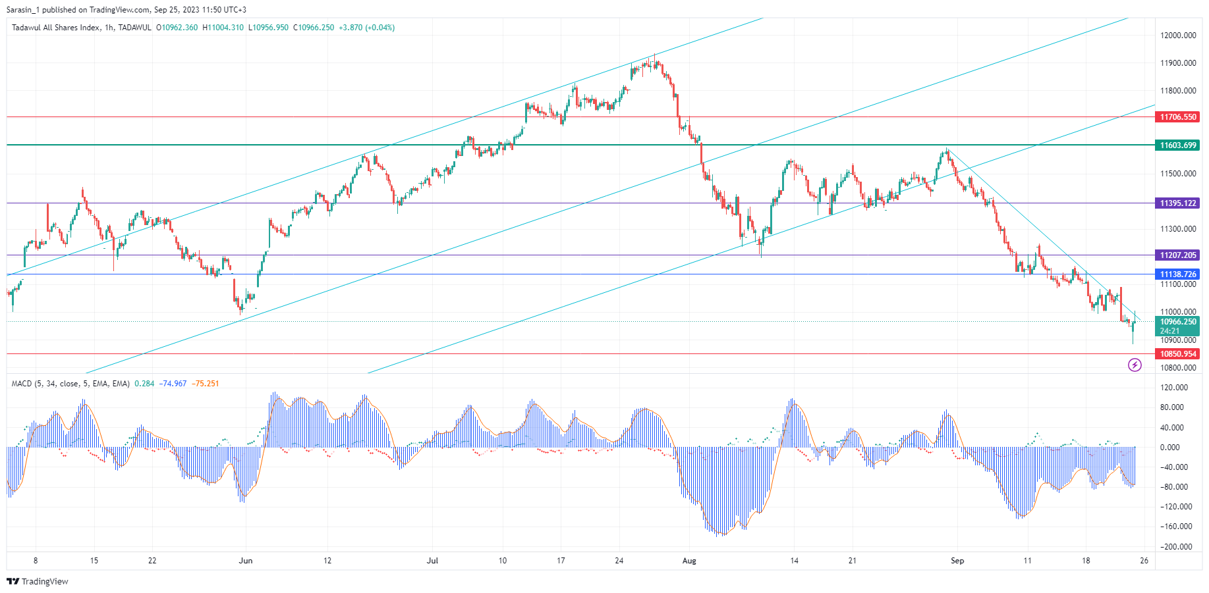Click the Jul label on time axis
The height and width of the screenshot is (593, 1209).
click(x=432, y=561)
